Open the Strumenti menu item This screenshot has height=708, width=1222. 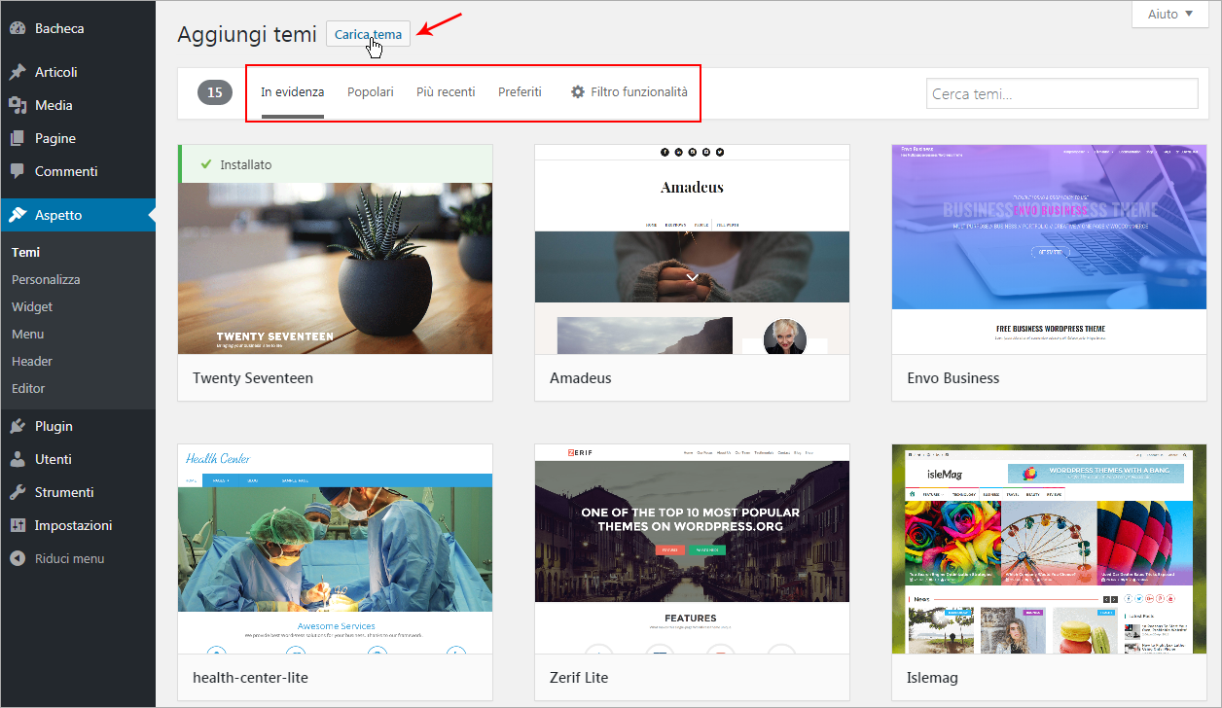click(78, 492)
